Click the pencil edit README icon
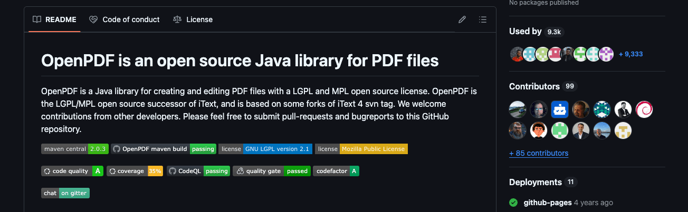 click(x=462, y=19)
